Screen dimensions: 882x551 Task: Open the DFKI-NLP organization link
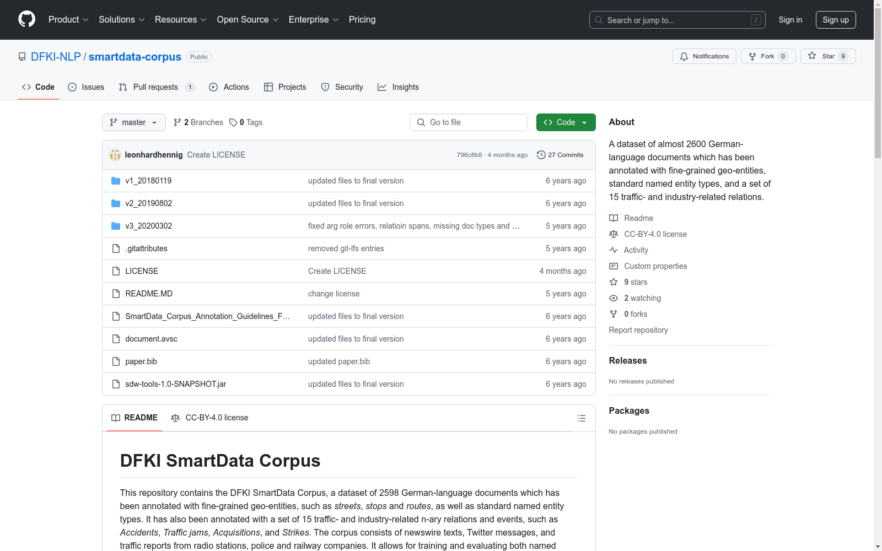pos(56,57)
